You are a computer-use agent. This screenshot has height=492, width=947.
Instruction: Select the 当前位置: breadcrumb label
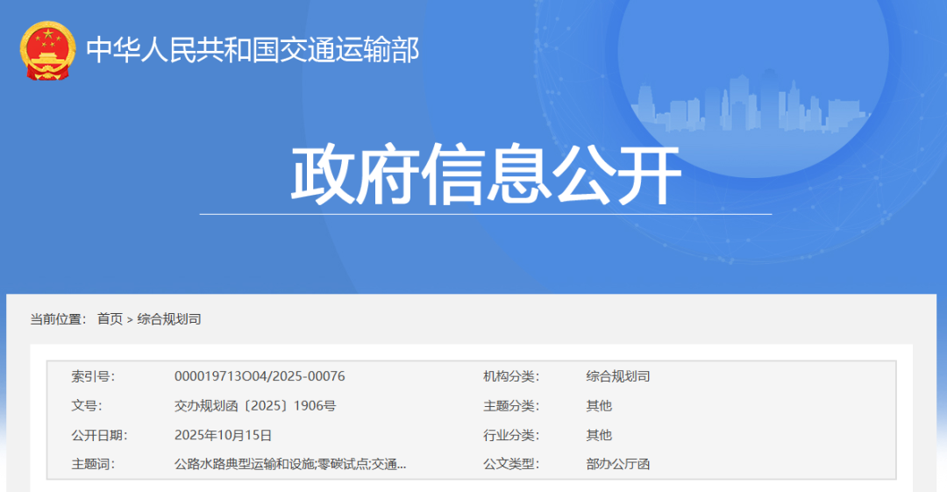pyautogui.click(x=59, y=319)
